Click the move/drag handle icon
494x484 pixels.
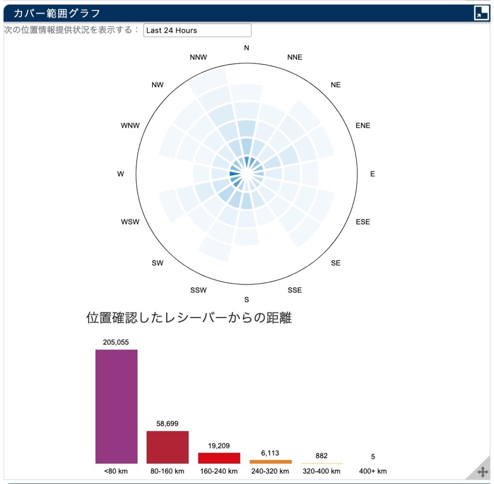[x=482, y=471]
